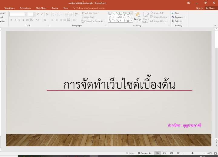Viewport: 218px width, 157px height.
Task: Click the Increase Font Size icon
Action: [38, 14]
